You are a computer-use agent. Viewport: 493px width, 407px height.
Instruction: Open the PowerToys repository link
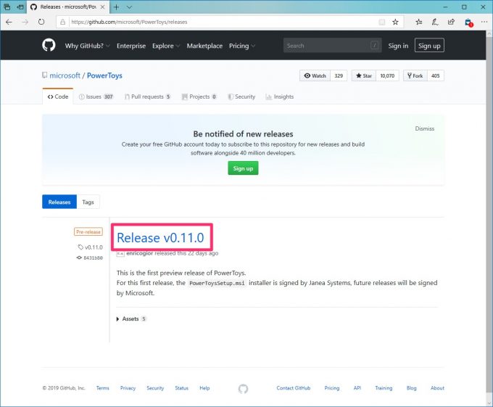click(104, 75)
